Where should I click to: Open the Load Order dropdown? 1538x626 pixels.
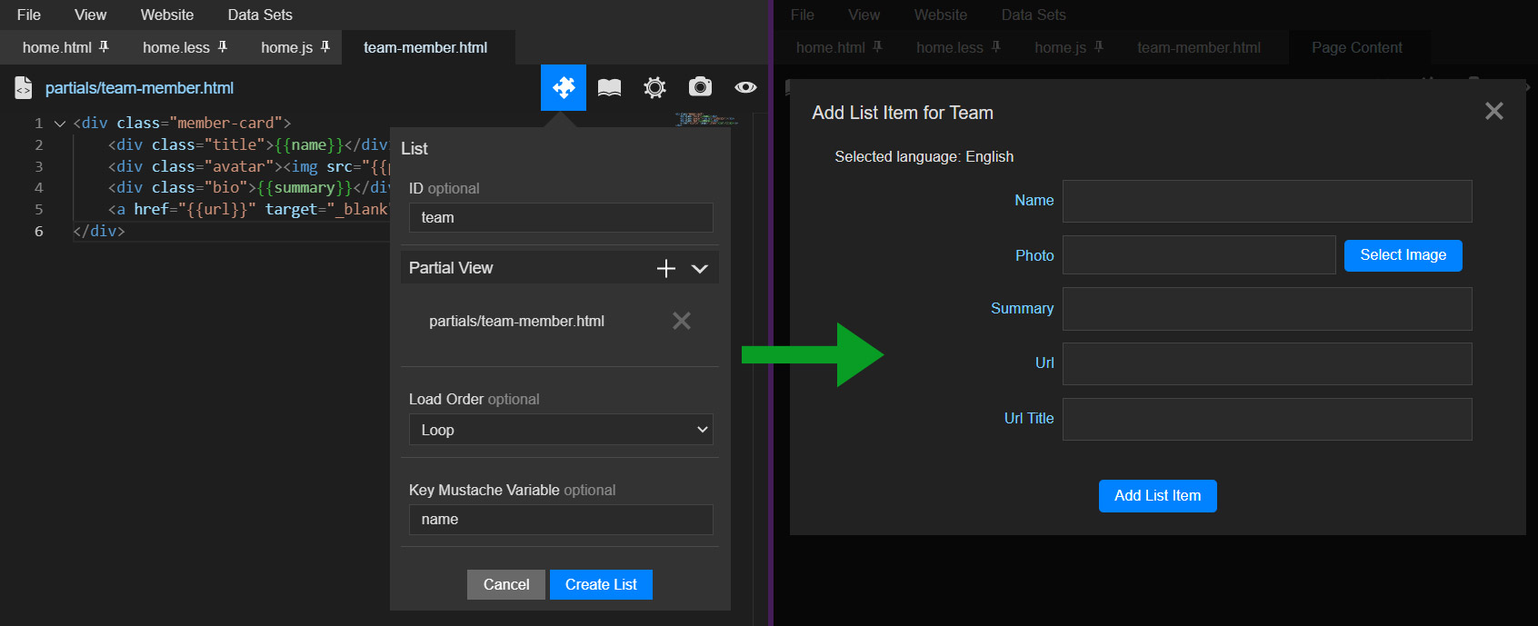pos(560,430)
